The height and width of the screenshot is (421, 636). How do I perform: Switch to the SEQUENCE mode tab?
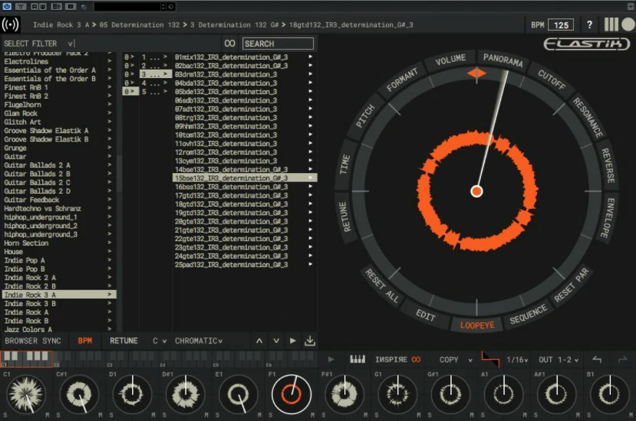tap(529, 315)
